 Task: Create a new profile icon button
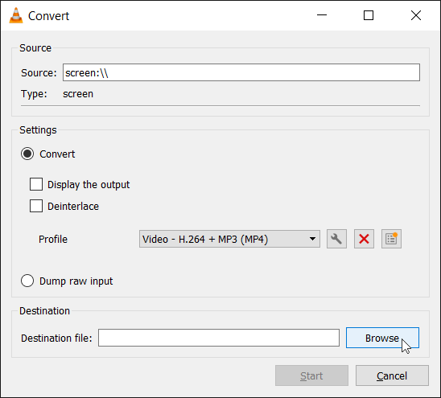tap(391, 239)
